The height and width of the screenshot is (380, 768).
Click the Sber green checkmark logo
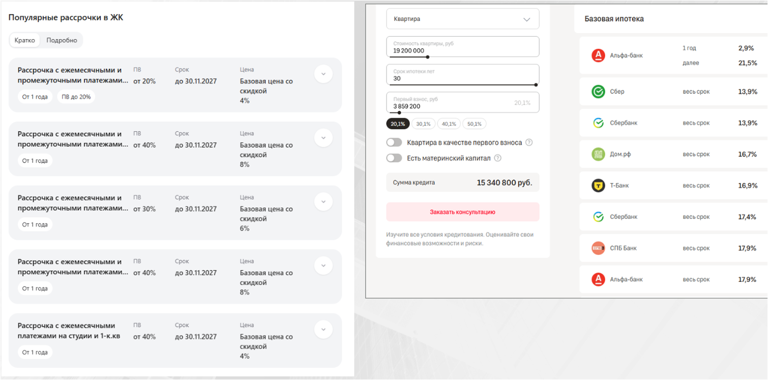598,91
